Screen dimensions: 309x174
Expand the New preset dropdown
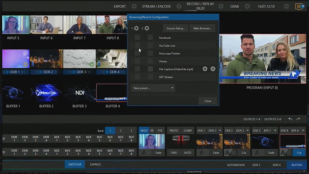coord(153,88)
